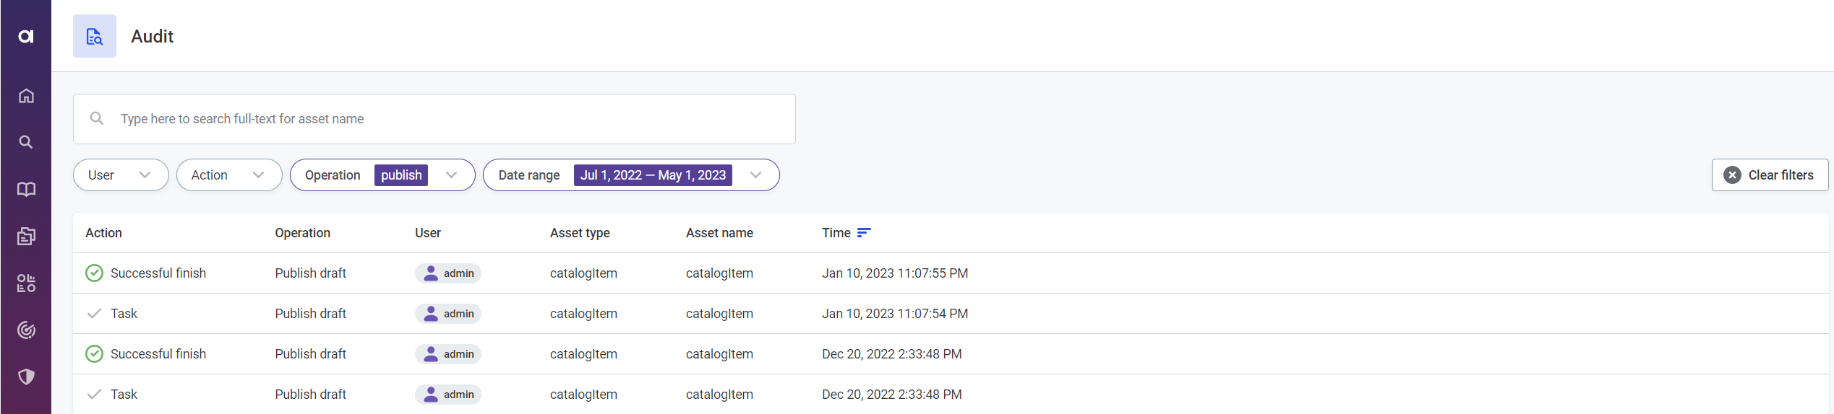1834x414 pixels.
Task: Click the Clear filters button
Action: (1769, 175)
